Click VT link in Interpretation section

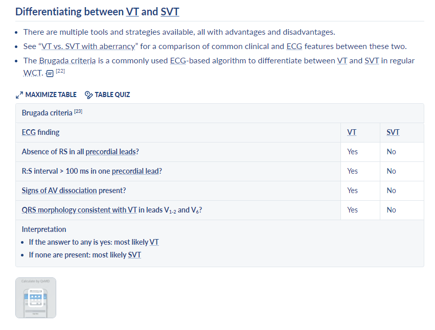point(154,242)
